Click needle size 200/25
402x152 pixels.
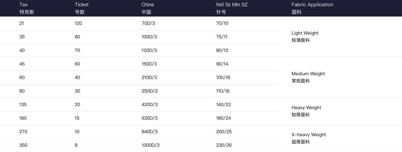pos(224,132)
